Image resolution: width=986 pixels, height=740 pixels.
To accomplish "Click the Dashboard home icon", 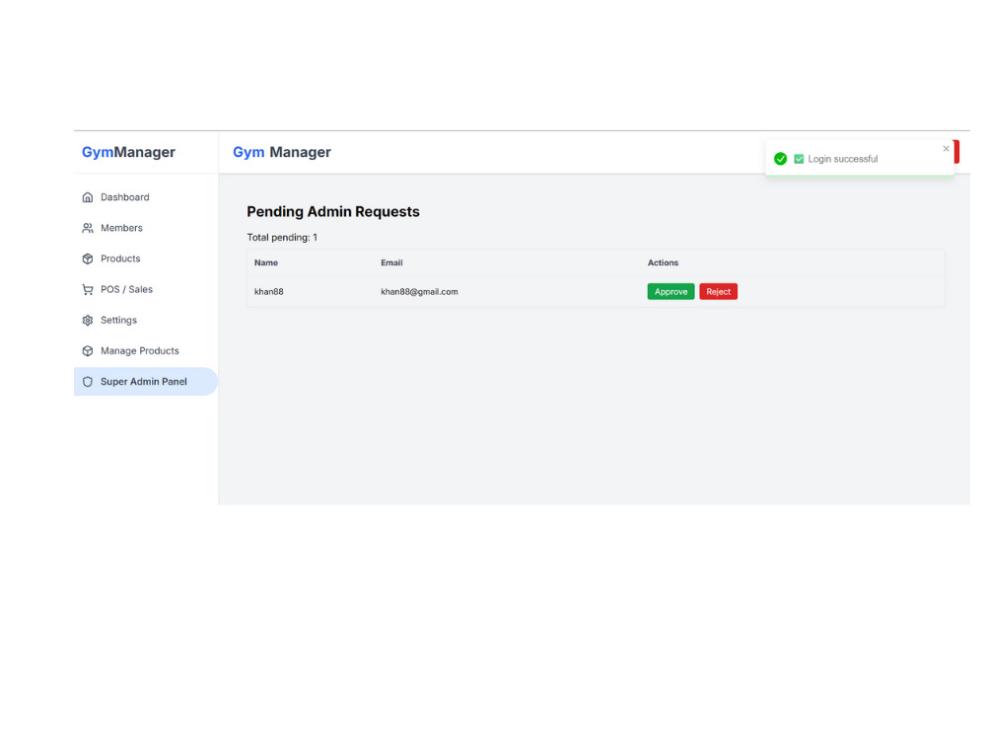I will [88, 197].
